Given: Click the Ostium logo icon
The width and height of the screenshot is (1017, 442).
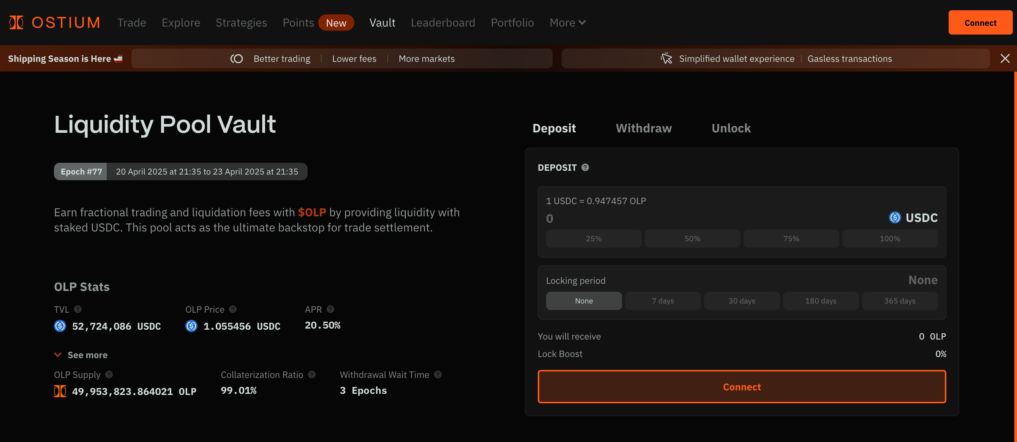Looking at the screenshot, I should (x=16, y=22).
